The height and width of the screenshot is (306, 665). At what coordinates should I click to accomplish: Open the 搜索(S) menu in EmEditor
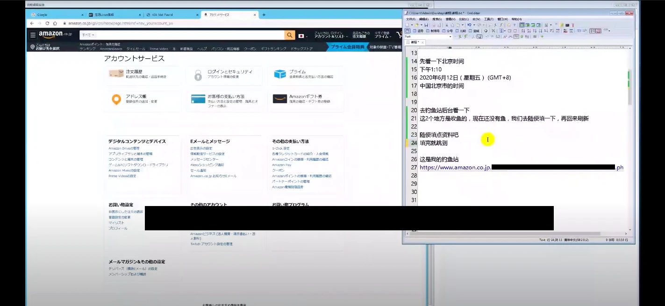click(x=437, y=19)
